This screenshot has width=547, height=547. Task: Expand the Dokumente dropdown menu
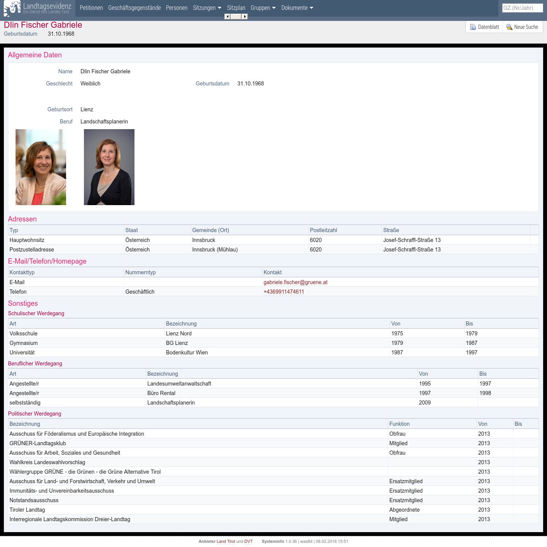pos(297,8)
